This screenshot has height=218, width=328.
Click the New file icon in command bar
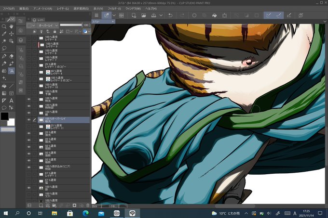point(134,15)
